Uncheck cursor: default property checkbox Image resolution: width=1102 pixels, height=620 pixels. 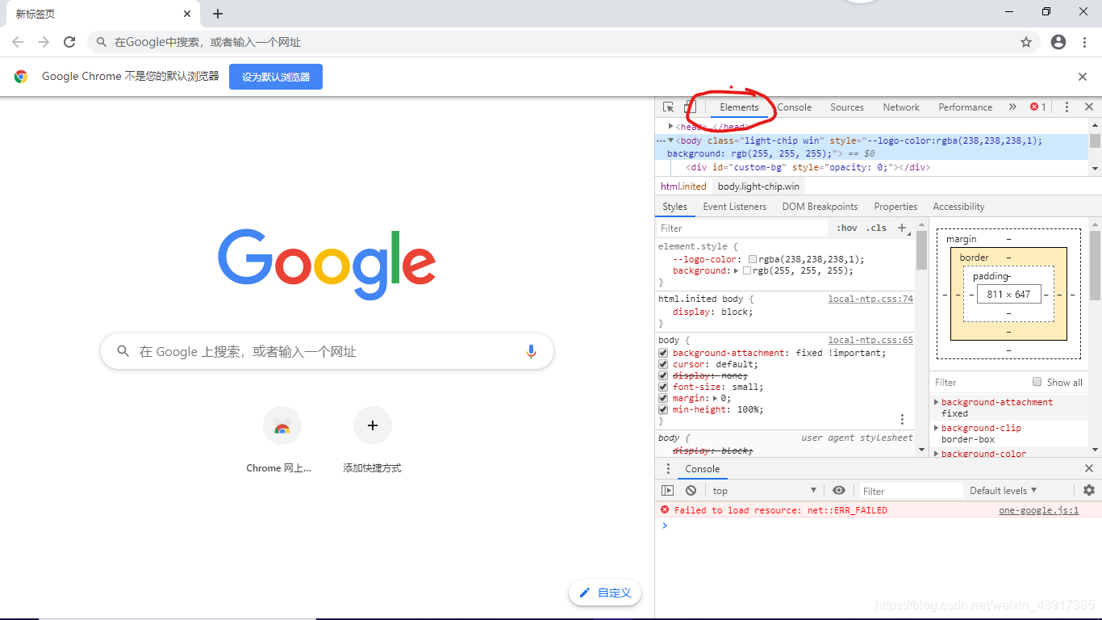[663, 365]
